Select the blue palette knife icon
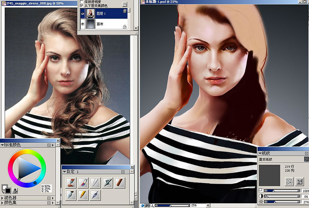The image size is (309, 208). [x=95, y=195]
